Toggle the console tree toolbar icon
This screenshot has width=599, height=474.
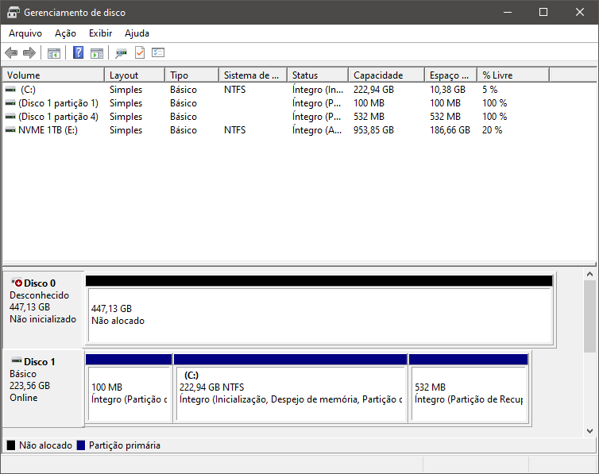tap(54, 52)
